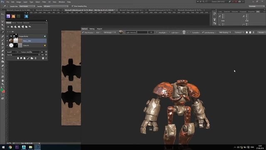Select the Eyedropper tool in toolbox
Viewport: 266px width, 150px height.
(2, 32)
